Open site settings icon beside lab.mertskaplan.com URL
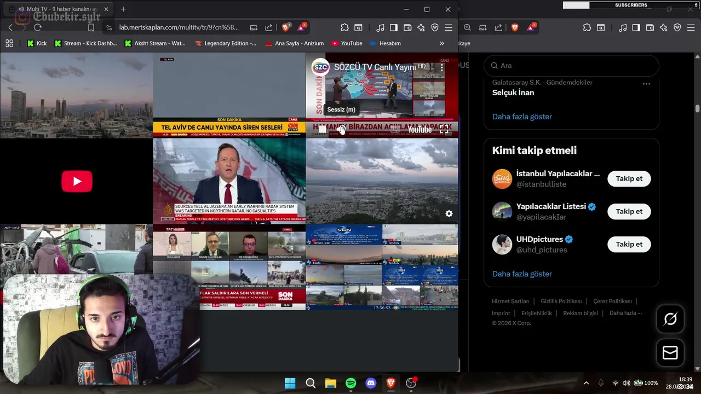Image resolution: width=701 pixels, height=394 pixels. 109,27
